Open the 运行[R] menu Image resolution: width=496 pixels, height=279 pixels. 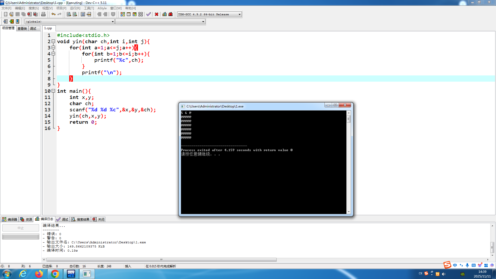pos(75,8)
